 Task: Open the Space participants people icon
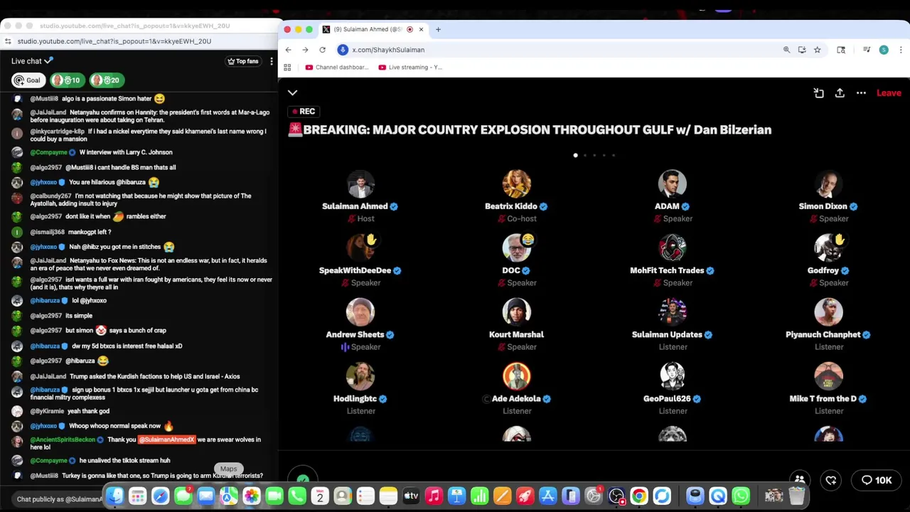tap(800, 480)
